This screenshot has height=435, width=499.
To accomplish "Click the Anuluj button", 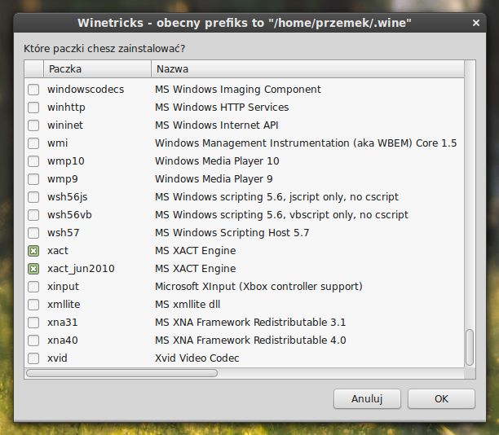I will click(367, 399).
